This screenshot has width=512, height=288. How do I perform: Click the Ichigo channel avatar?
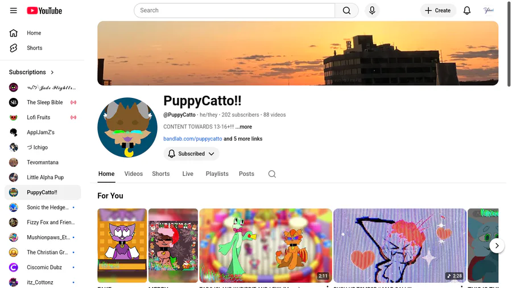coord(14,147)
